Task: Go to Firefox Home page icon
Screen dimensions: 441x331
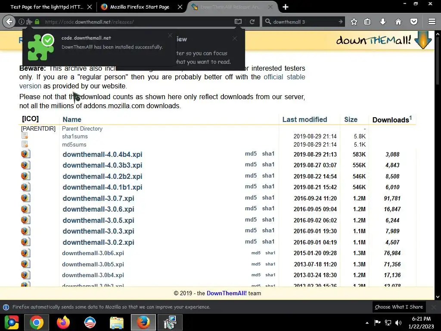Action: 398,22
